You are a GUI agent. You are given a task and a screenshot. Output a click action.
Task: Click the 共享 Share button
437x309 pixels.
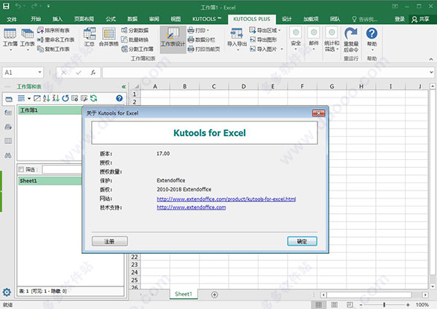pos(420,19)
